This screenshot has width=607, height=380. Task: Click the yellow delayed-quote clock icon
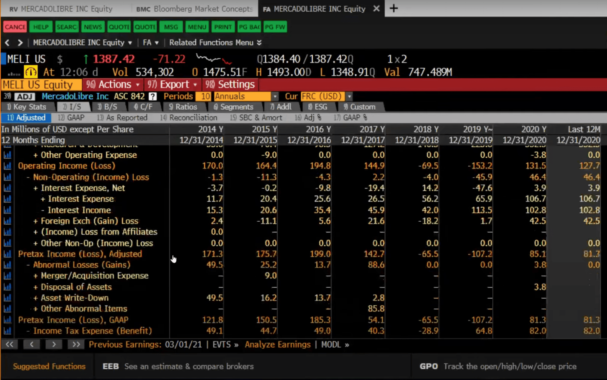[31, 72]
